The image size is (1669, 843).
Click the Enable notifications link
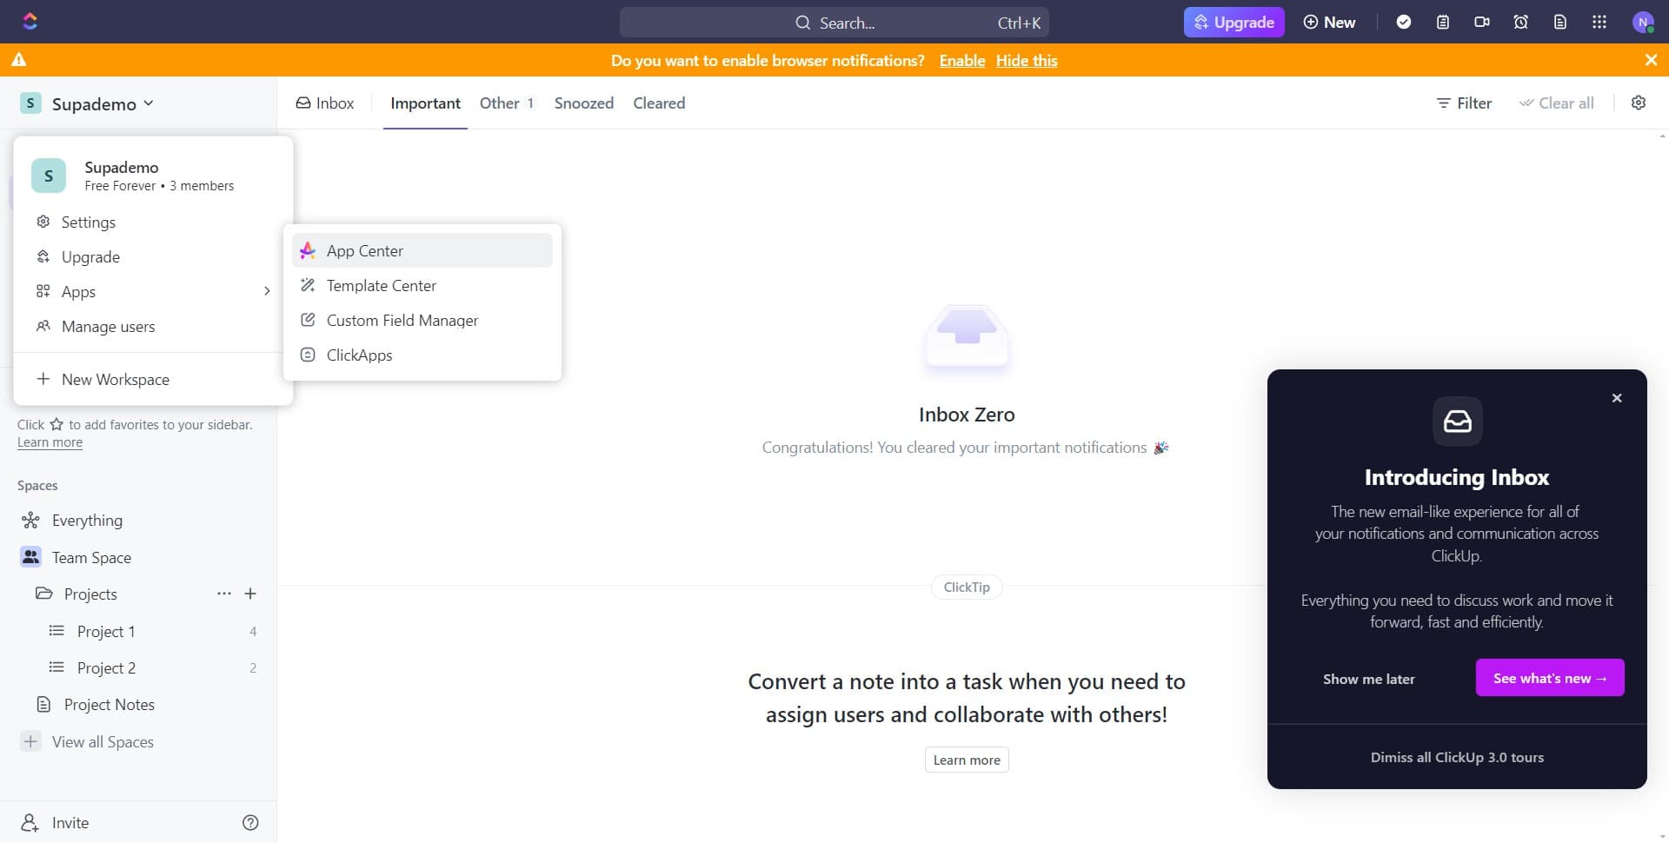tap(961, 60)
